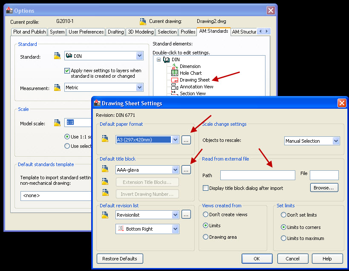The height and width of the screenshot is (271, 349).
Task: Click the File input field
Action: coord(324,175)
